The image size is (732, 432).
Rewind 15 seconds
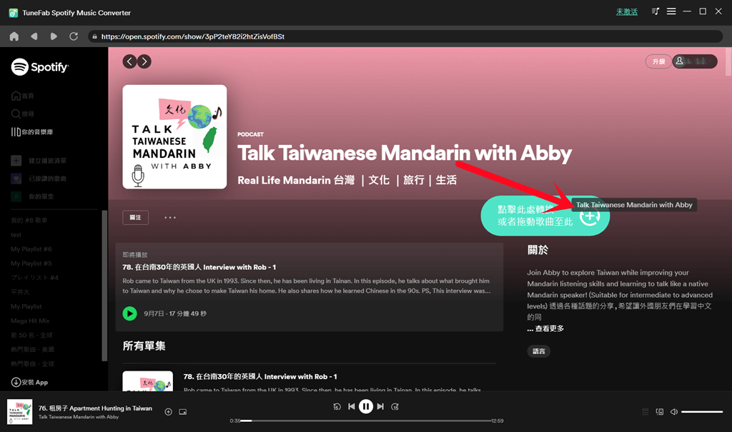tap(337, 407)
